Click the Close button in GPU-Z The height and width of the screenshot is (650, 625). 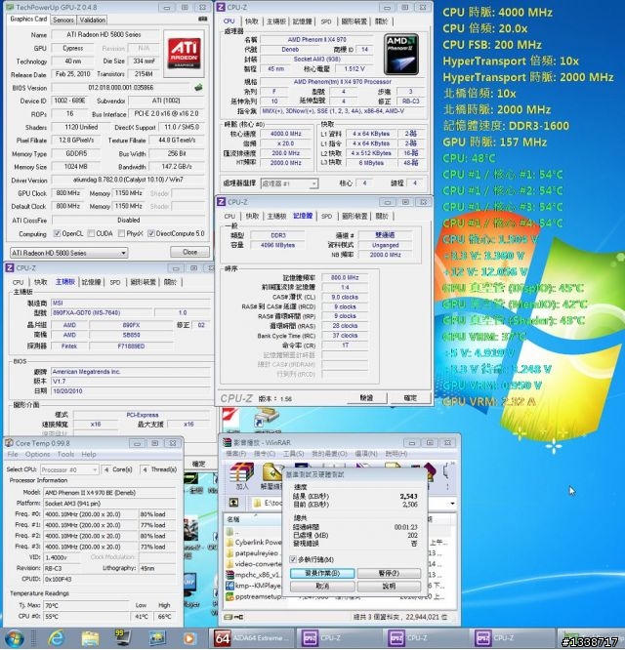coord(189,252)
